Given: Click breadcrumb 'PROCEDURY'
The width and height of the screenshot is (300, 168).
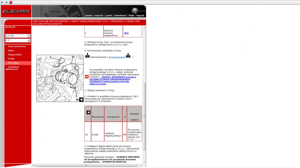Looking at the screenshot, I should pyautogui.click(x=118, y=21).
